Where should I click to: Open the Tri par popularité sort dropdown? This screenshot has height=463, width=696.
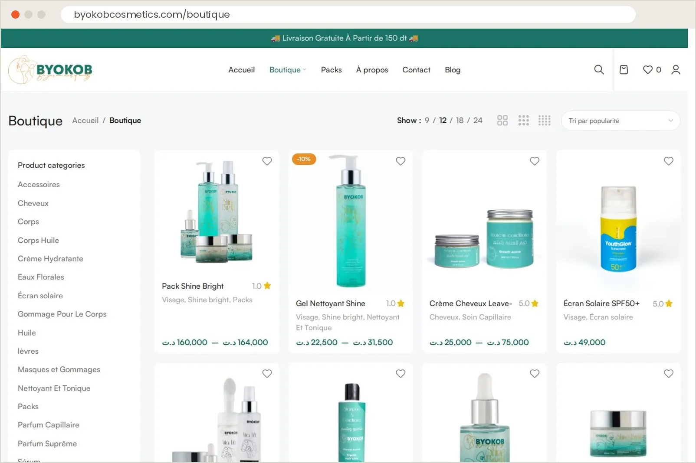tap(620, 121)
